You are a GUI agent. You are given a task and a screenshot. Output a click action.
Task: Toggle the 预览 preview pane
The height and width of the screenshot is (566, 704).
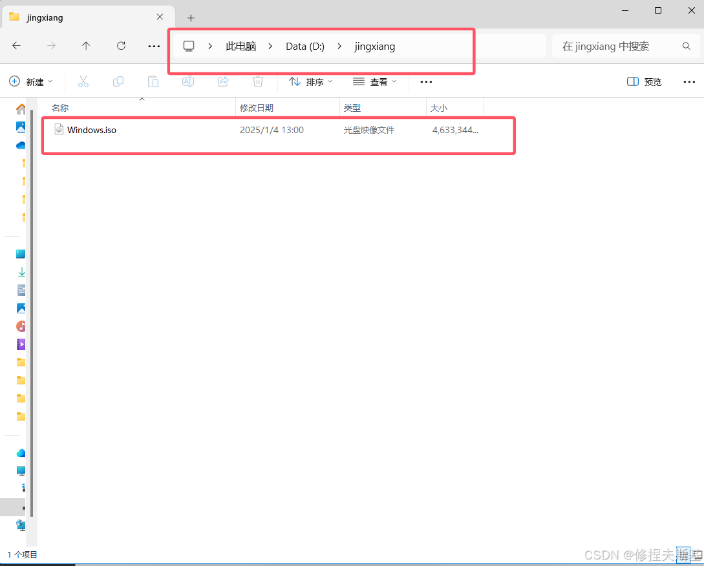coord(643,81)
